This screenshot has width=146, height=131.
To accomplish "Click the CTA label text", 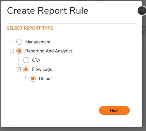I will 36,60.
